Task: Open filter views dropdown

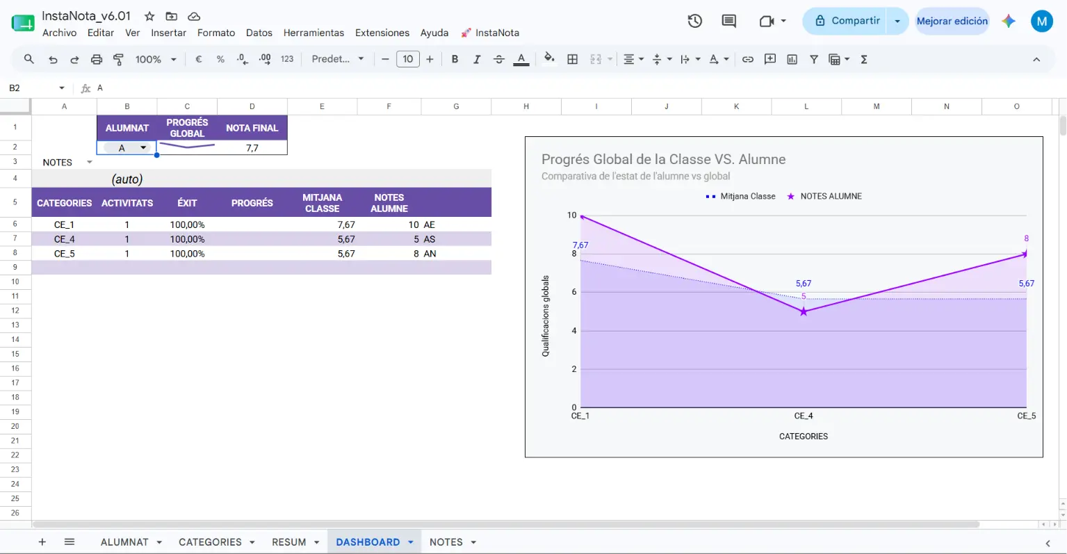Action: (839, 59)
